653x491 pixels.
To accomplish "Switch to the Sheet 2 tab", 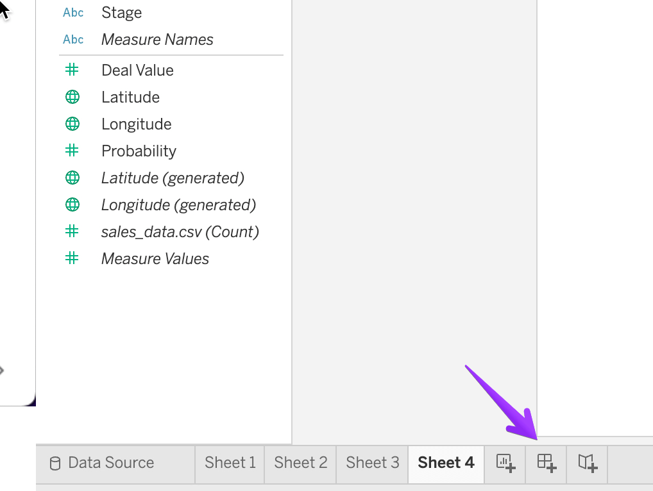I will click(x=300, y=463).
